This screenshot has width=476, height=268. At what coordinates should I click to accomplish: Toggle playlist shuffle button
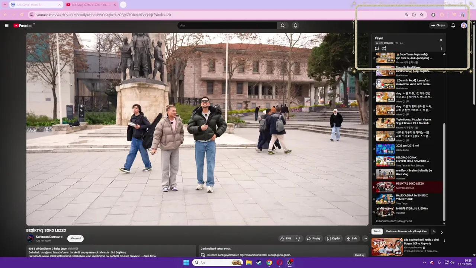click(x=384, y=48)
